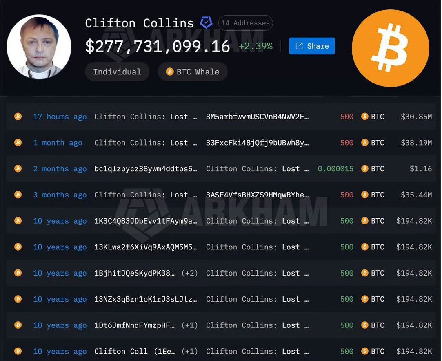Select the BTC Whale tag

[x=193, y=72]
